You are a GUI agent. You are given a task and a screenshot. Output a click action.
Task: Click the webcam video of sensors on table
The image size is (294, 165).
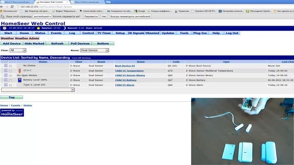coord(243,132)
